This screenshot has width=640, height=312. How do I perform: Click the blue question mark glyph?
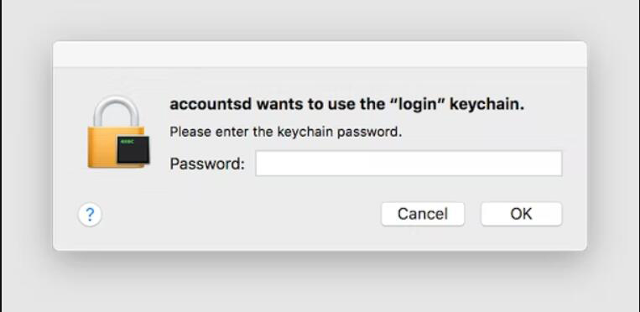(x=90, y=214)
